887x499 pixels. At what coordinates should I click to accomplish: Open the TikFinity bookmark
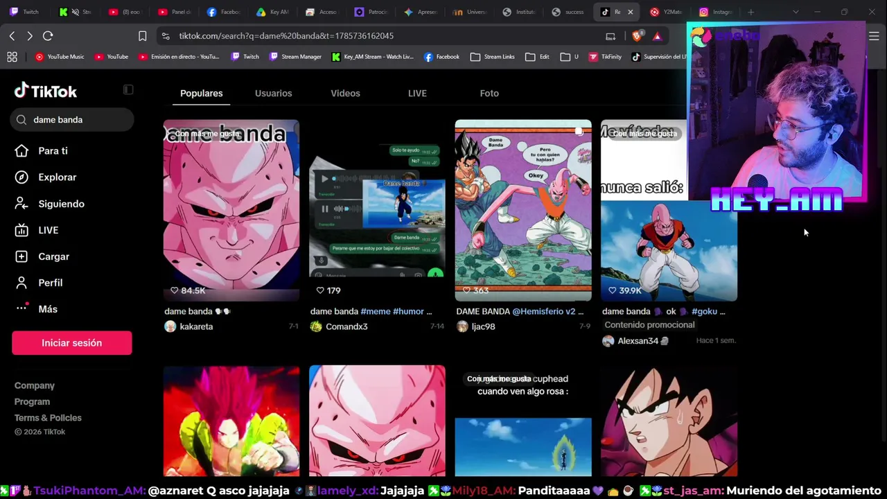click(x=605, y=57)
